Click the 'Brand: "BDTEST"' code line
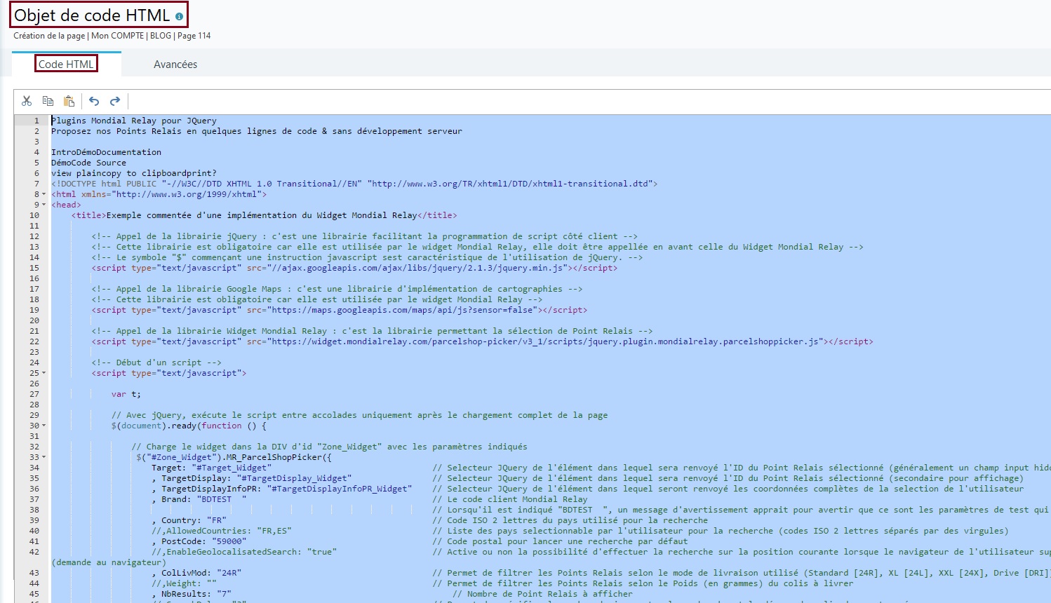This screenshot has width=1051, height=603. click(x=199, y=499)
